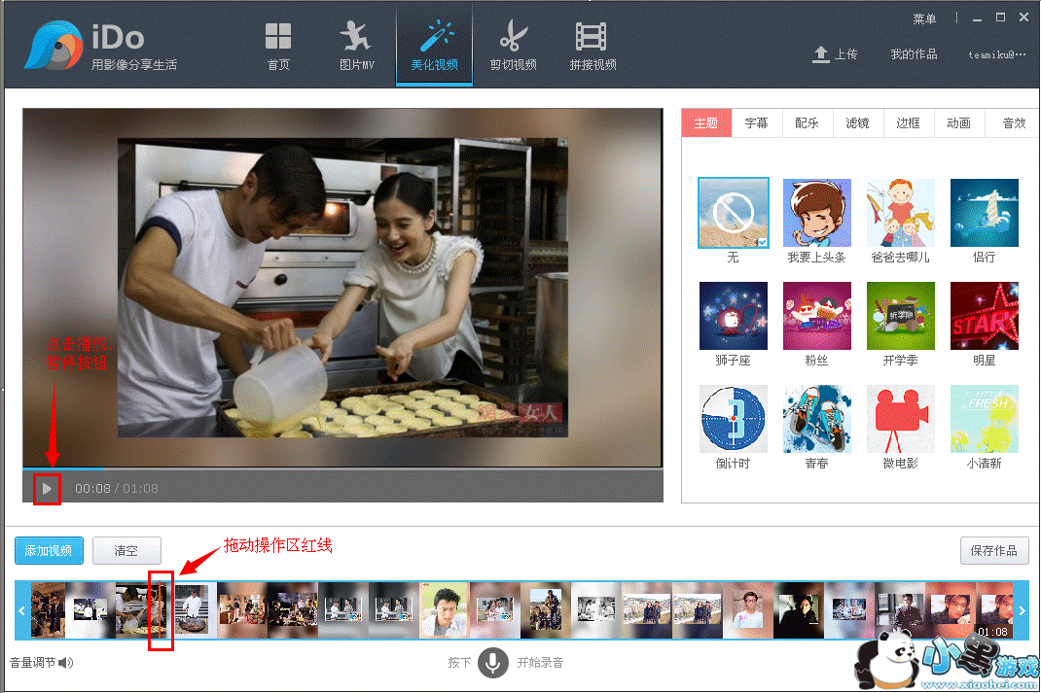Switch to the 滤镜 tab

click(857, 123)
